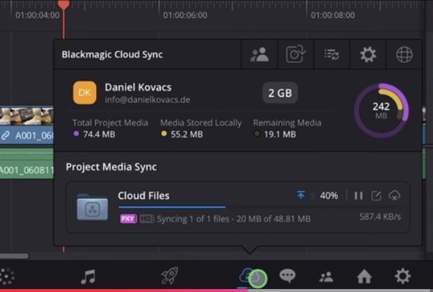Toggle the HQ quality badge
Image resolution: width=433 pixels, height=292 pixels.
(147, 219)
